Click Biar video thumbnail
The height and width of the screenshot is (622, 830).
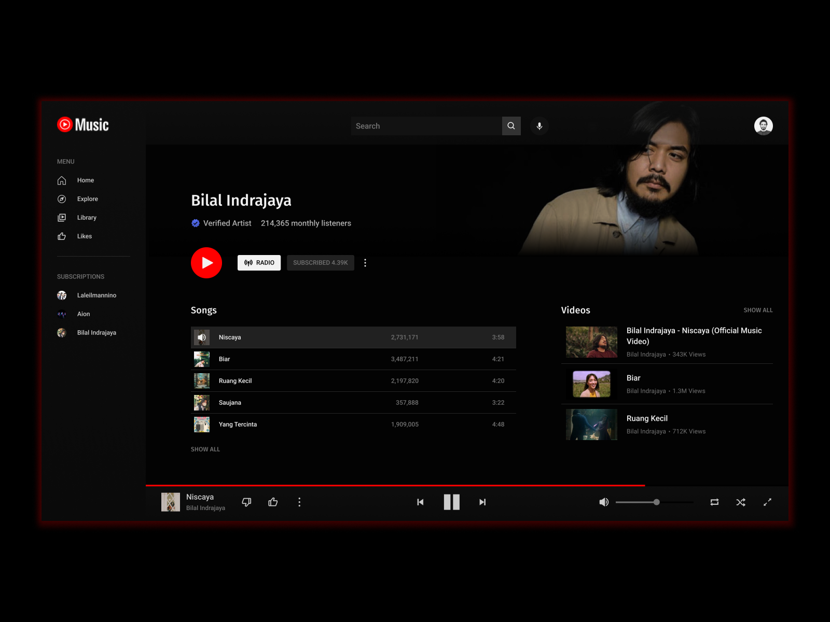click(591, 384)
